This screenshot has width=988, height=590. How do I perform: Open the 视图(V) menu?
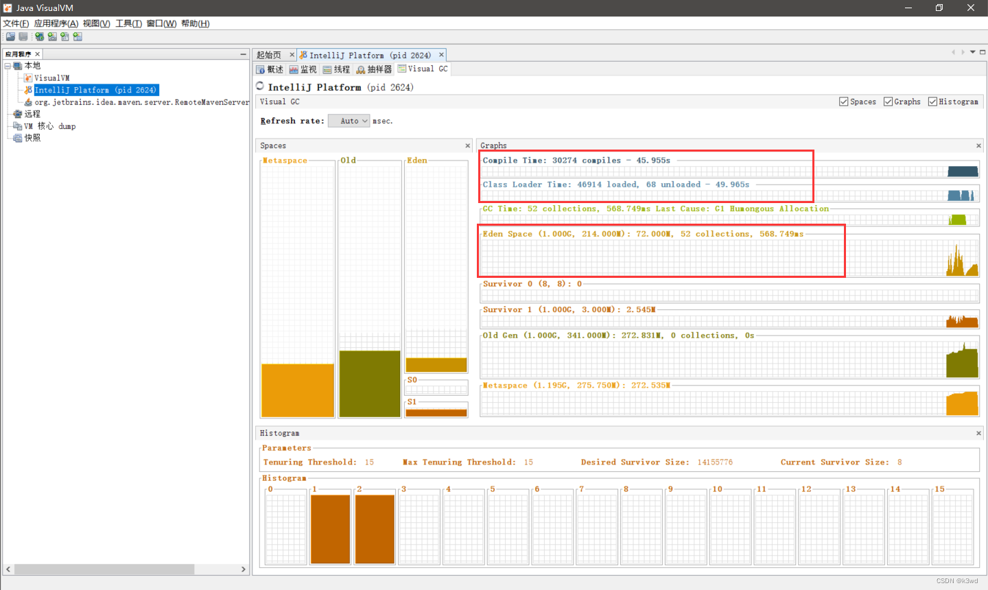coord(97,23)
